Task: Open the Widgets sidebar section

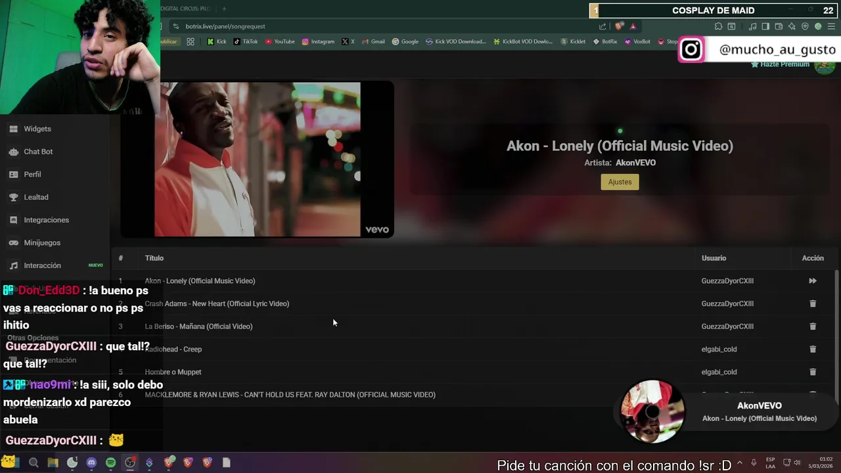Action: coord(37,129)
